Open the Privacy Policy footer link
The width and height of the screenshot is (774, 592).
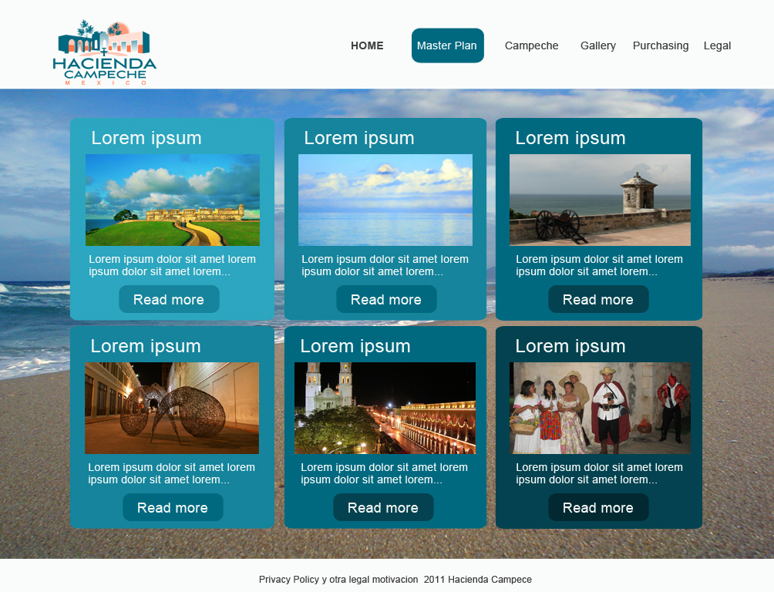(288, 580)
